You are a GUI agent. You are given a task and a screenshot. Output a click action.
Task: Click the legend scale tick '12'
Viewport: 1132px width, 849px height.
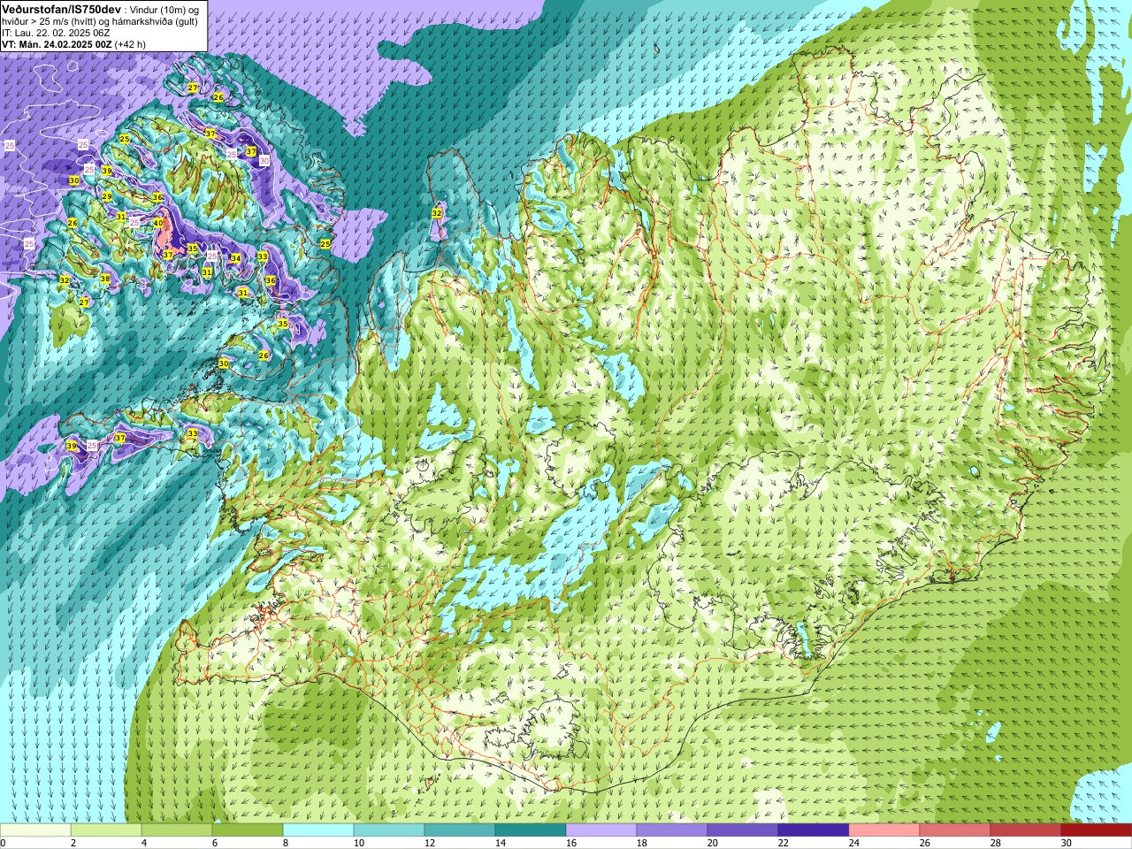click(x=430, y=843)
